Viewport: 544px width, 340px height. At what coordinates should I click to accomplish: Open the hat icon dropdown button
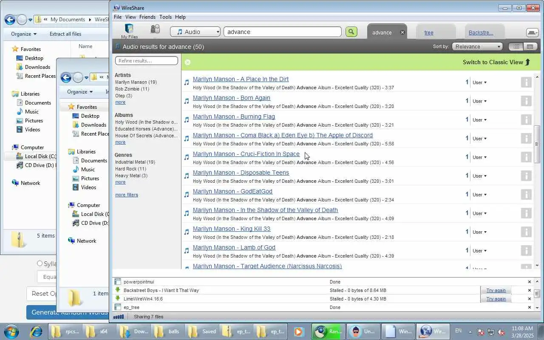coord(532,32)
